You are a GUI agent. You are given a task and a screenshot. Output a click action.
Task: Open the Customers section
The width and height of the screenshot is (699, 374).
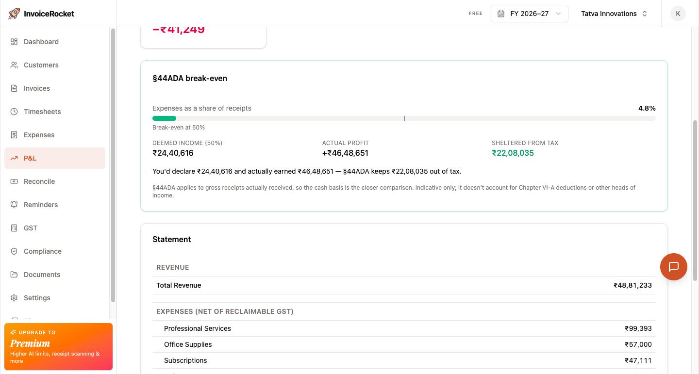55,65
